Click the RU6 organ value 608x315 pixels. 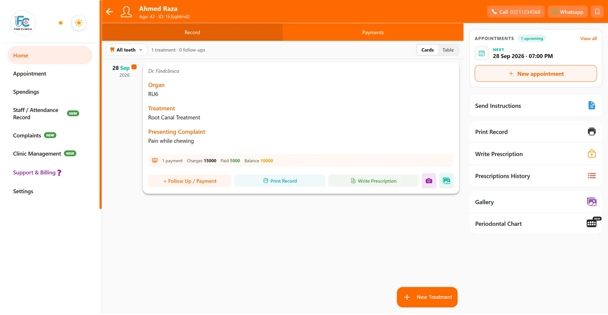click(153, 94)
